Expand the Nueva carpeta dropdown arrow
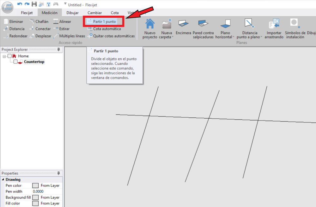Viewport: 316px width, 207px height. (173, 37)
